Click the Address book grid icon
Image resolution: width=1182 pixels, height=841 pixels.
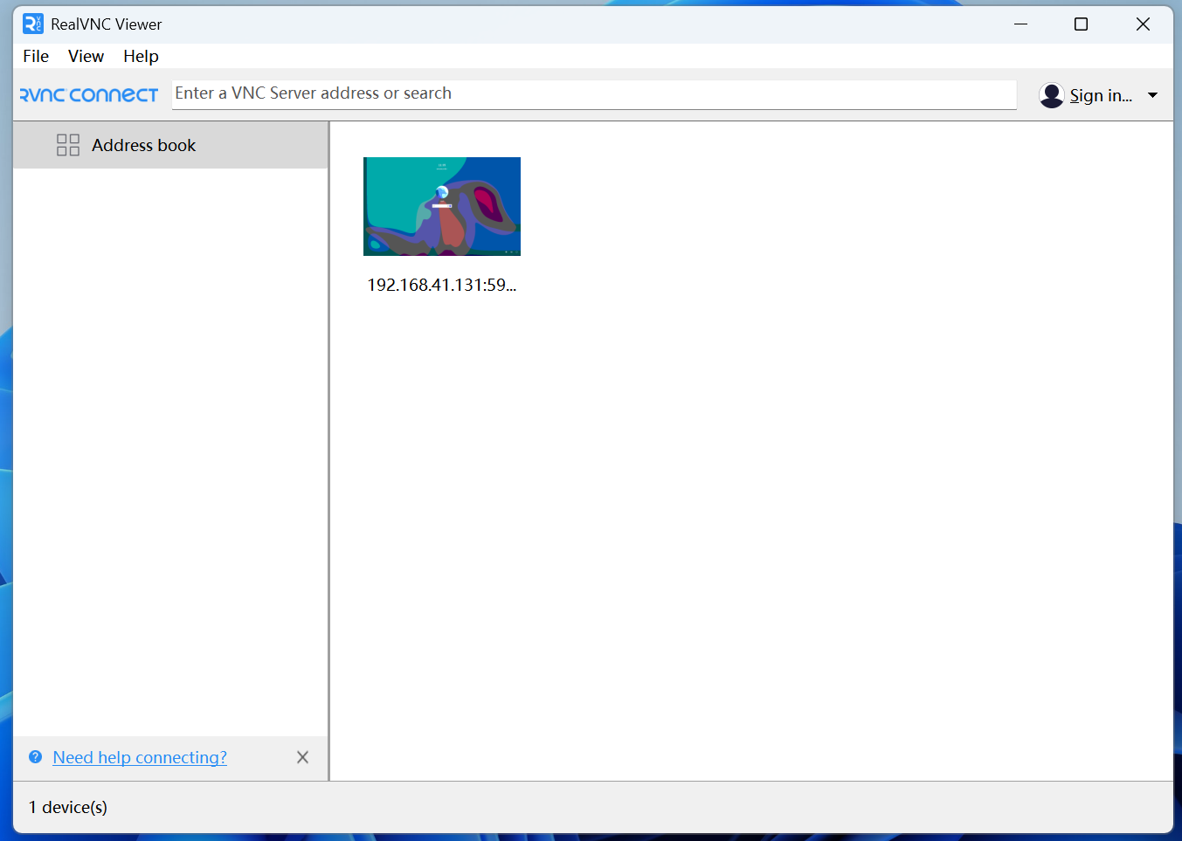[x=68, y=145]
